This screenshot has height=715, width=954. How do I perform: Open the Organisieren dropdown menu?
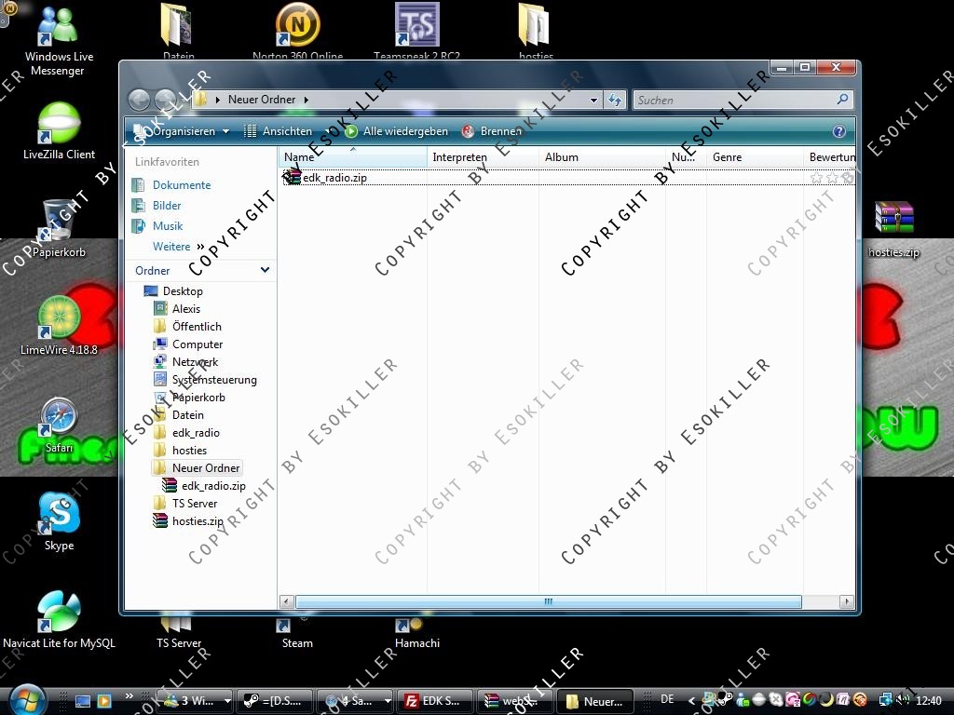(183, 132)
